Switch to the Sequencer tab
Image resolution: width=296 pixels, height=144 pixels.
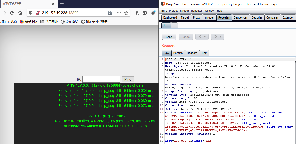pyautogui.click(x=240, y=17)
